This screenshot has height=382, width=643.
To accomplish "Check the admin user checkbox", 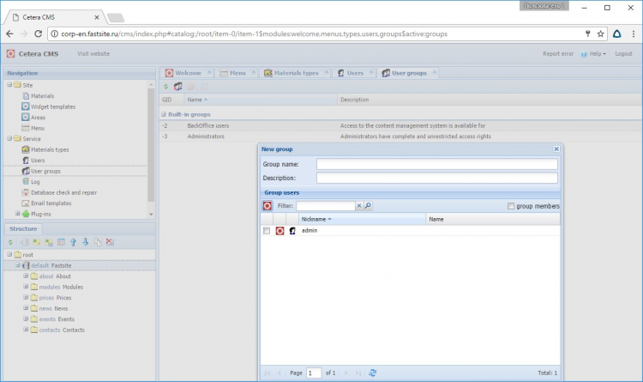I will [x=267, y=231].
